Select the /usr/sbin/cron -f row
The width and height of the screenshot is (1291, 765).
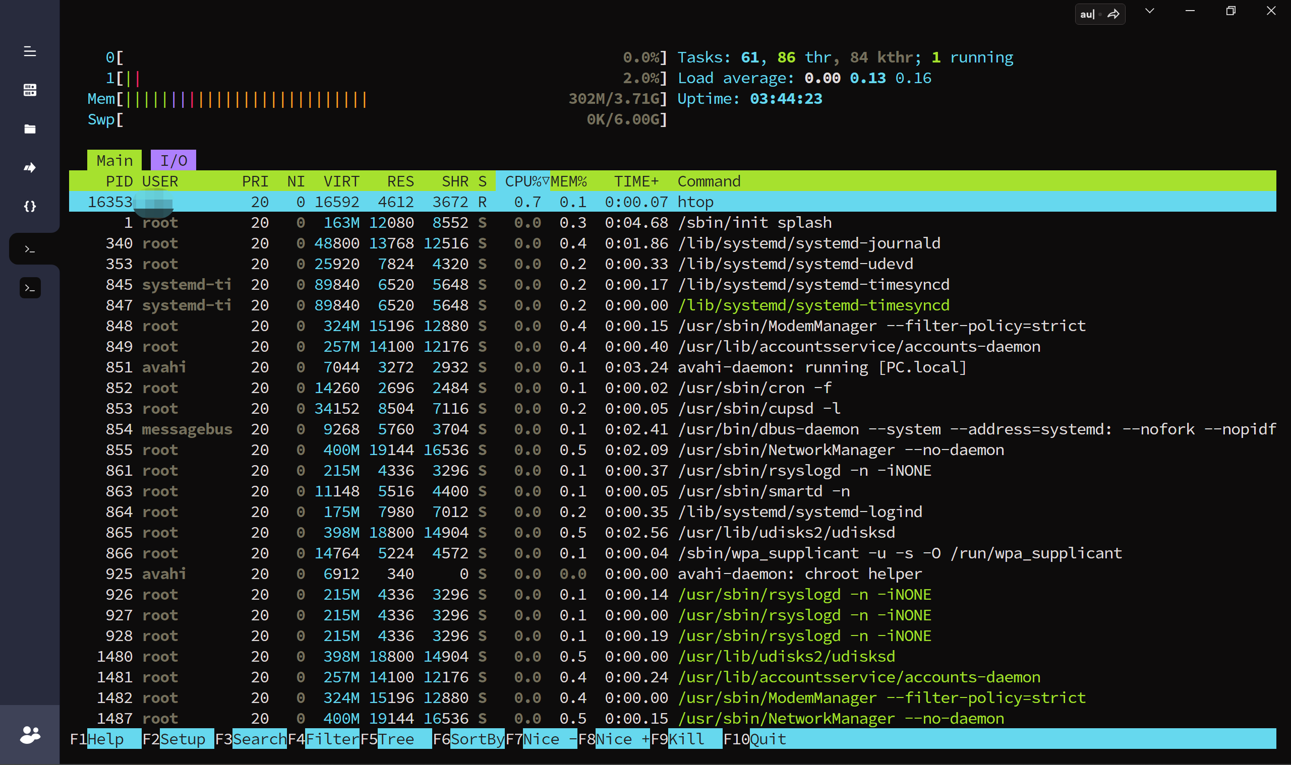pyautogui.click(x=673, y=387)
